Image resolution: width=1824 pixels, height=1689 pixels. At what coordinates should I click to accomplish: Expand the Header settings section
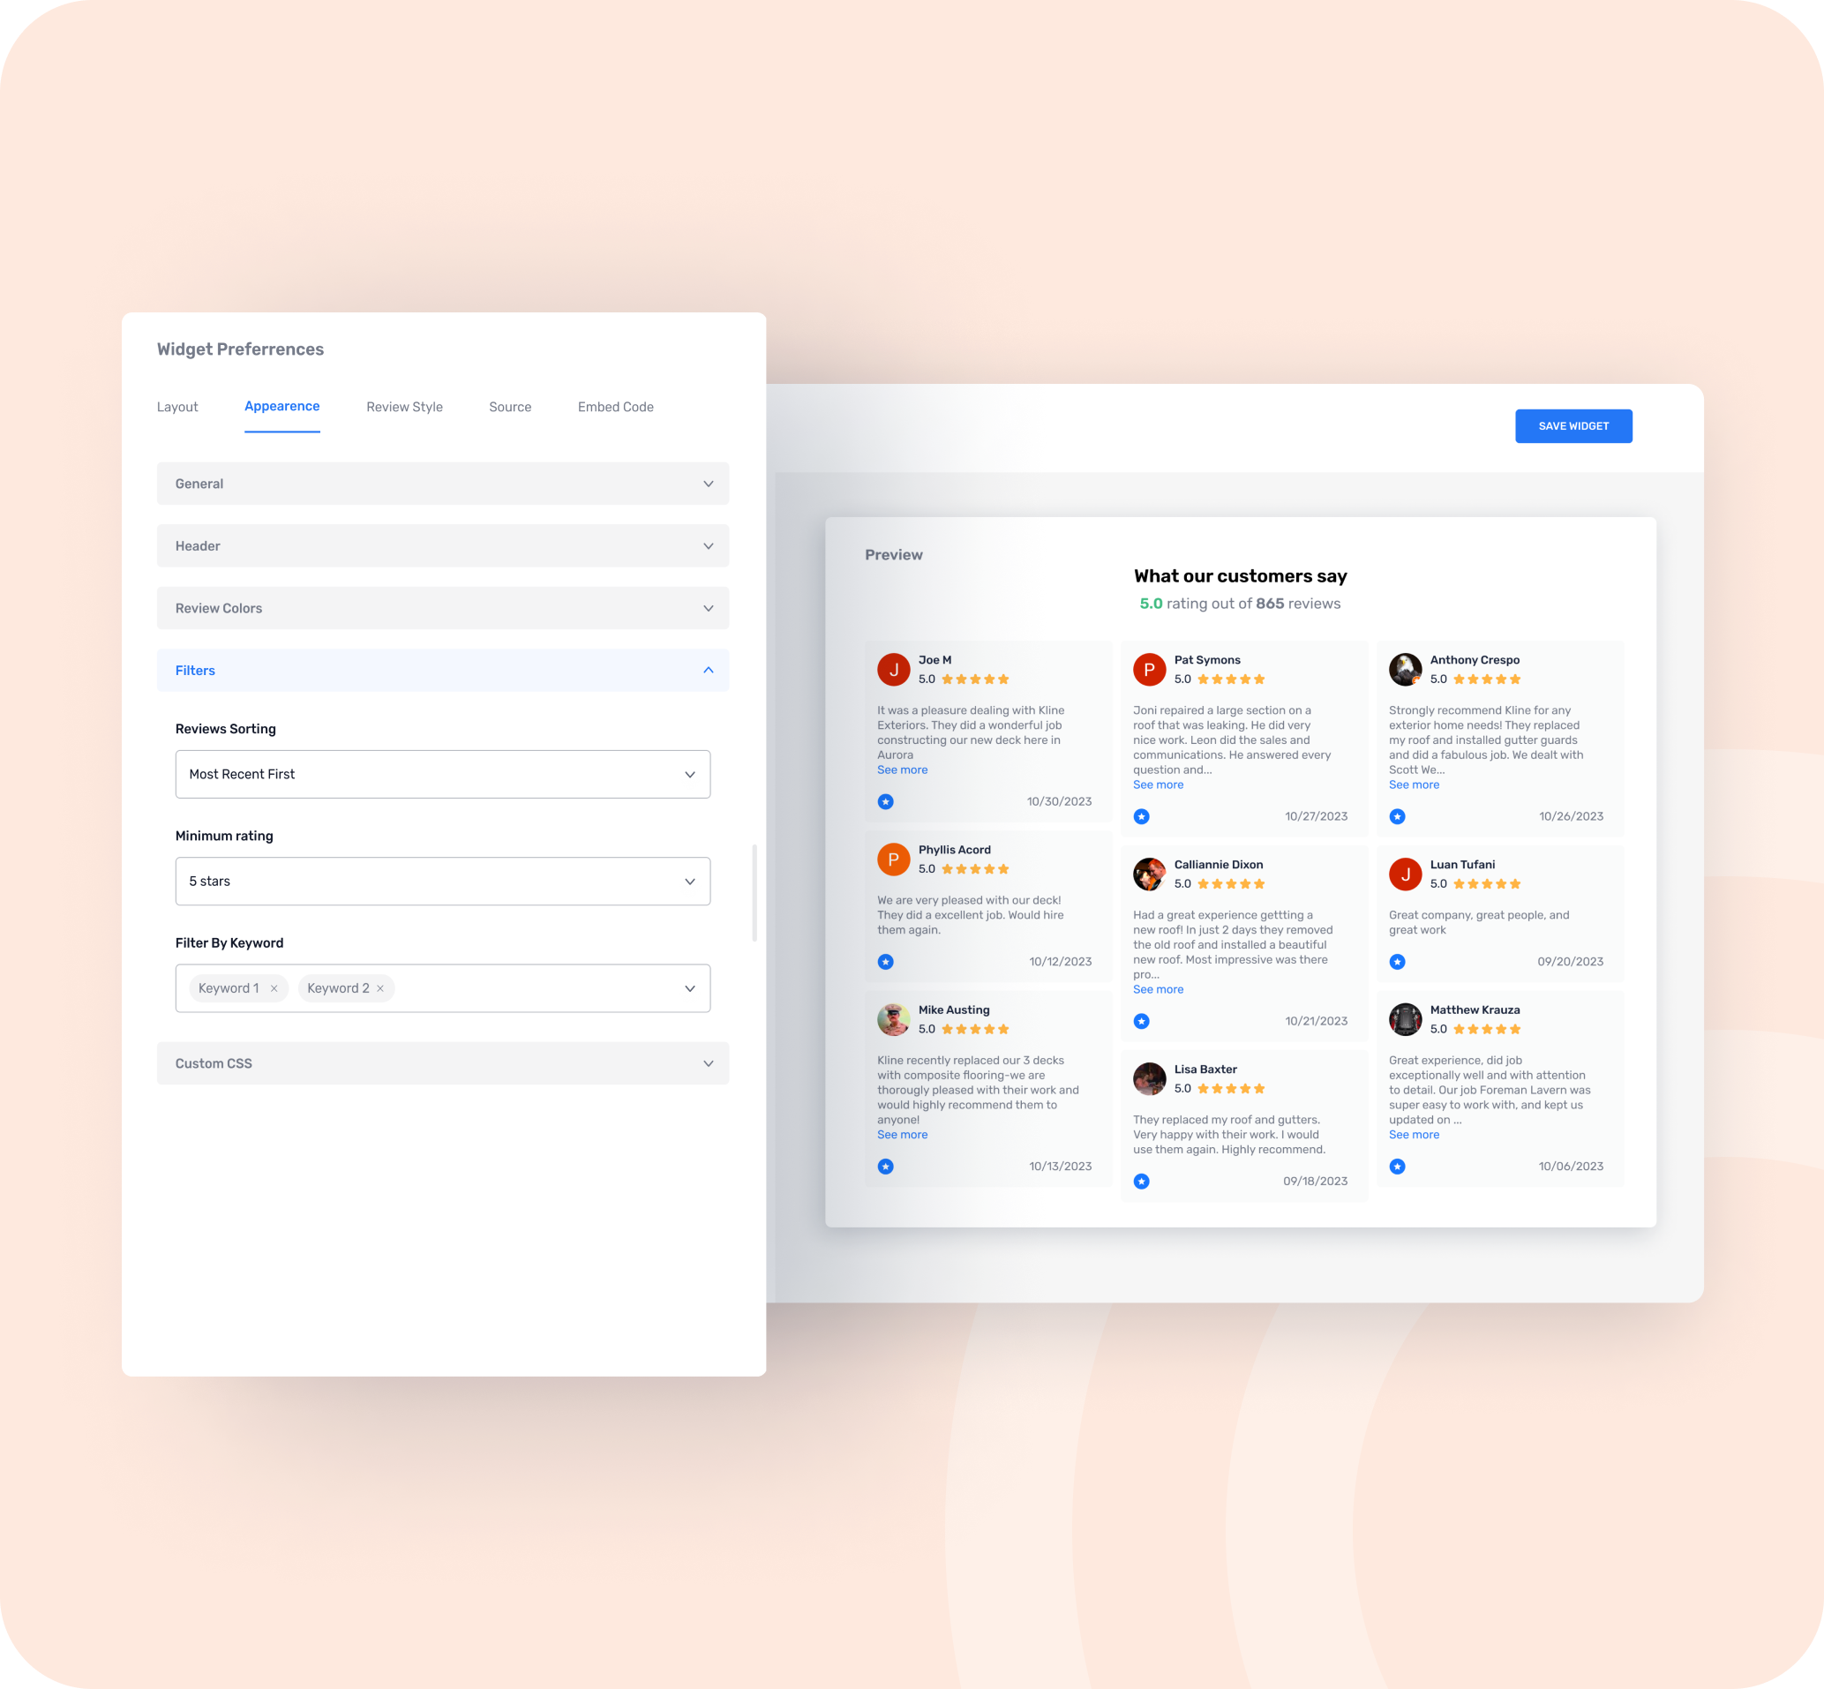[442, 546]
